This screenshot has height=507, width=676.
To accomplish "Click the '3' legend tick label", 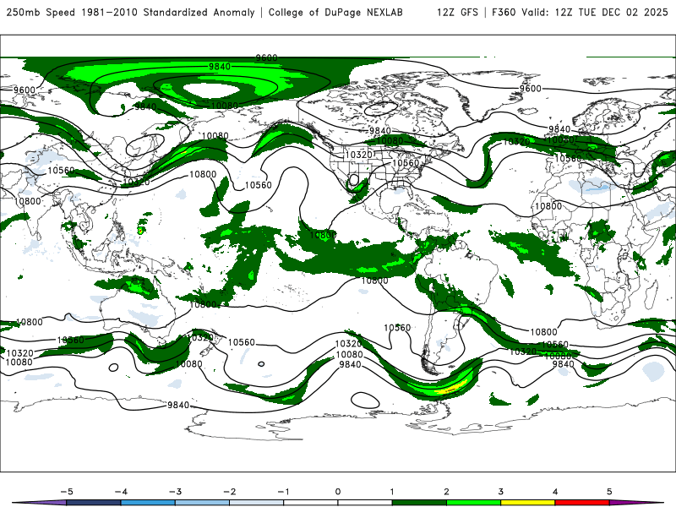I will pos(500,492).
